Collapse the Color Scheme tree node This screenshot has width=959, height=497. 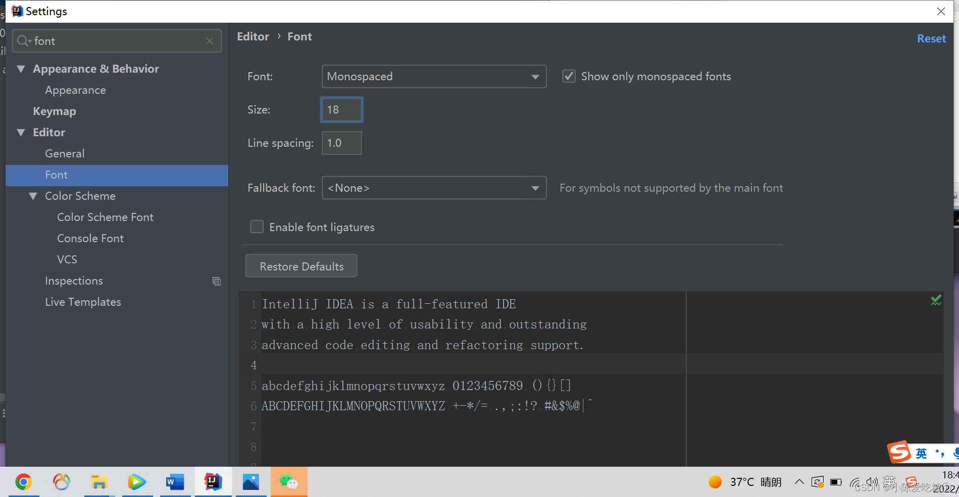coord(33,196)
